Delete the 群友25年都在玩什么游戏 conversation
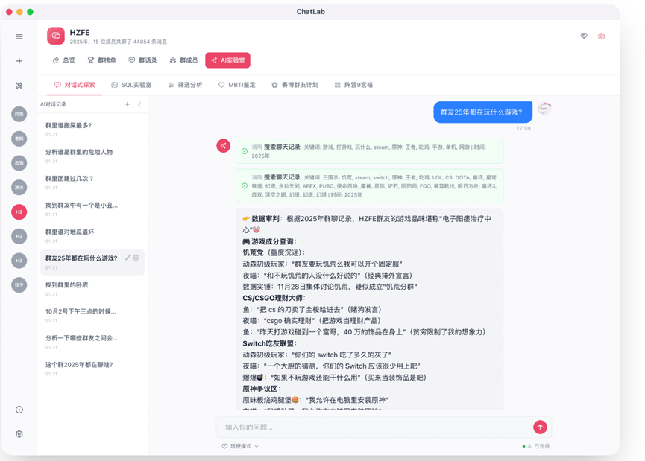This screenshot has width=645, height=461. [x=136, y=258]
